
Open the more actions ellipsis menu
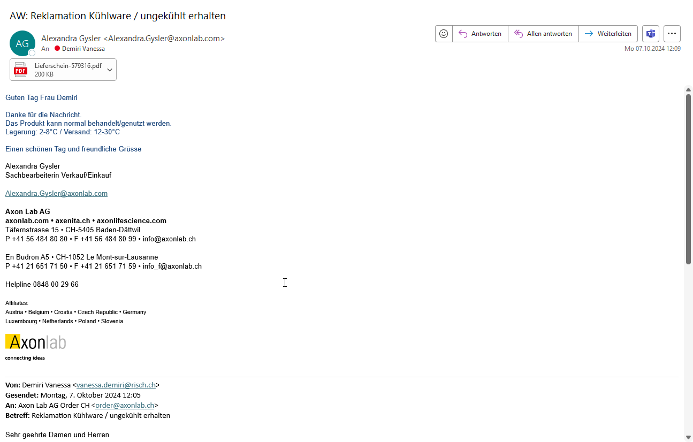point(672,34)
